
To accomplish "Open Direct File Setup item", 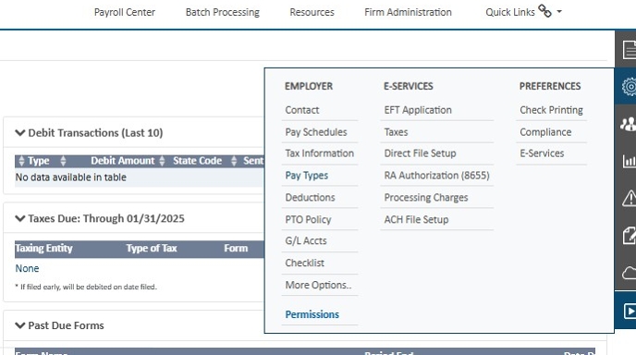I will [421, 153].
